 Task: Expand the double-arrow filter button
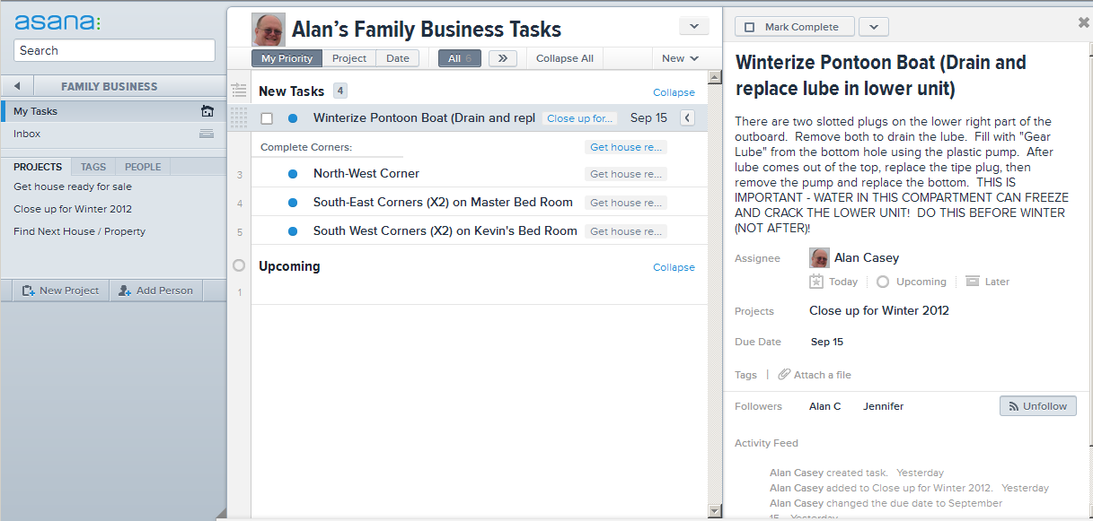(503, 58)
